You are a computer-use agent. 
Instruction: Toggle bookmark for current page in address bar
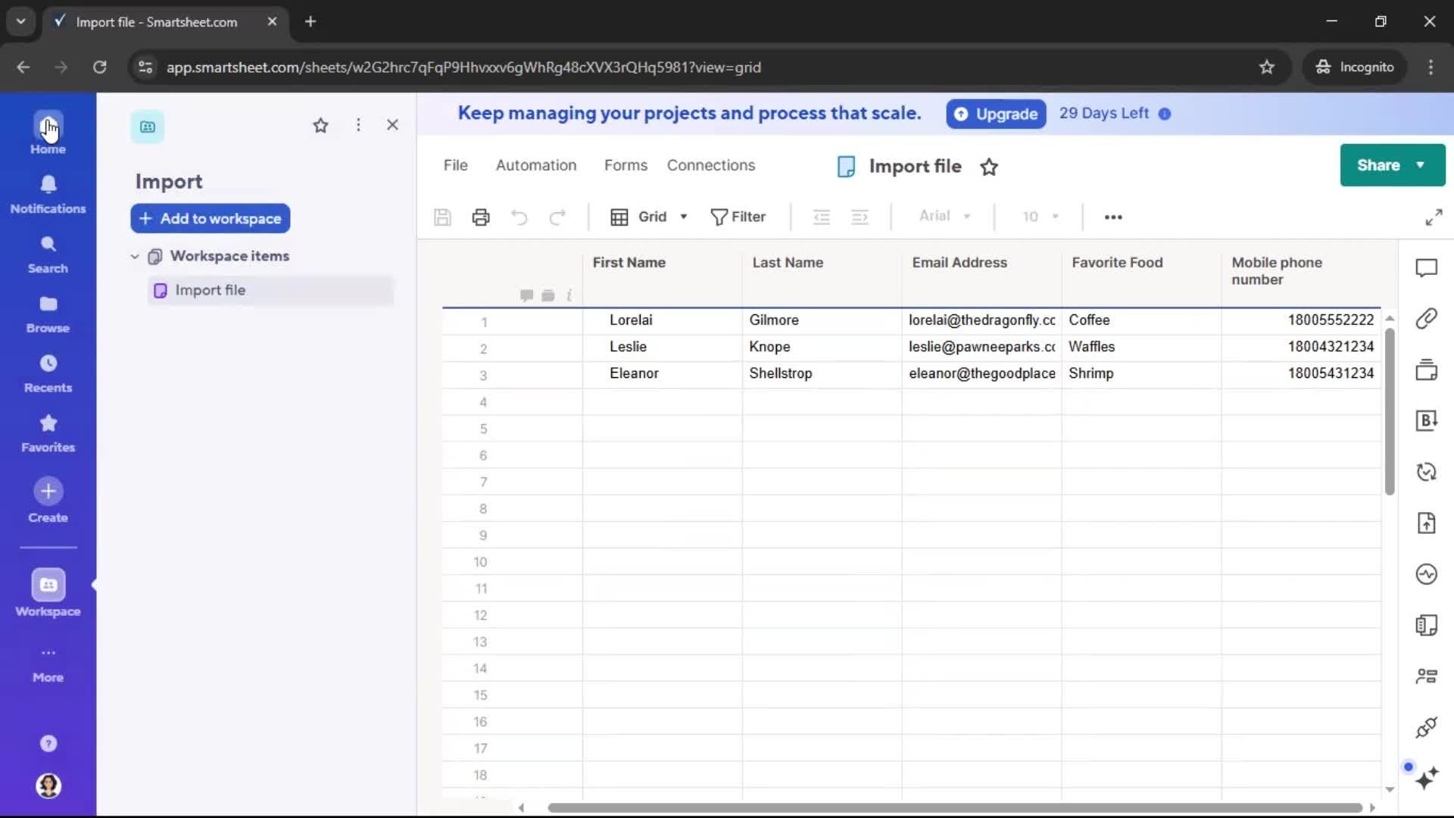(1267, 67)
